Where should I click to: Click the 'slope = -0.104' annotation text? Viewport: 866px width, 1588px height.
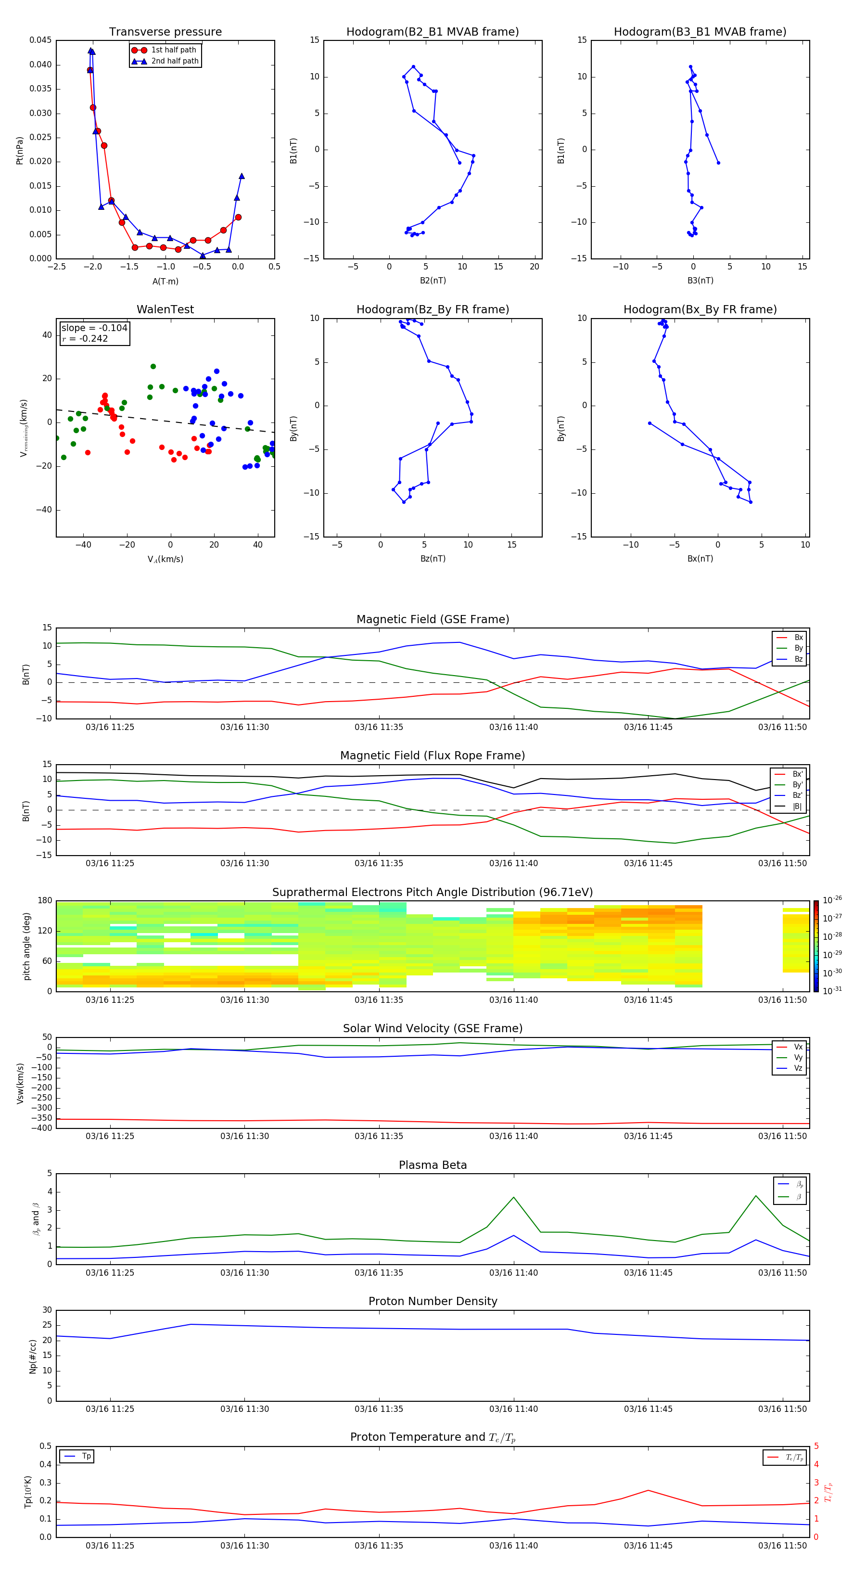pyautogui.click(x=94, y=328)
